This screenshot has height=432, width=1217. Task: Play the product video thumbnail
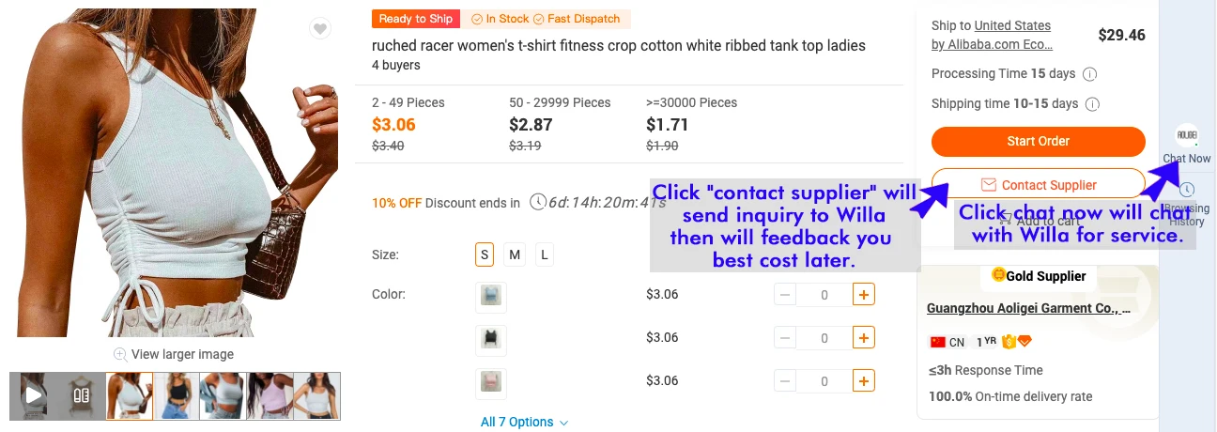coord(34,395)
